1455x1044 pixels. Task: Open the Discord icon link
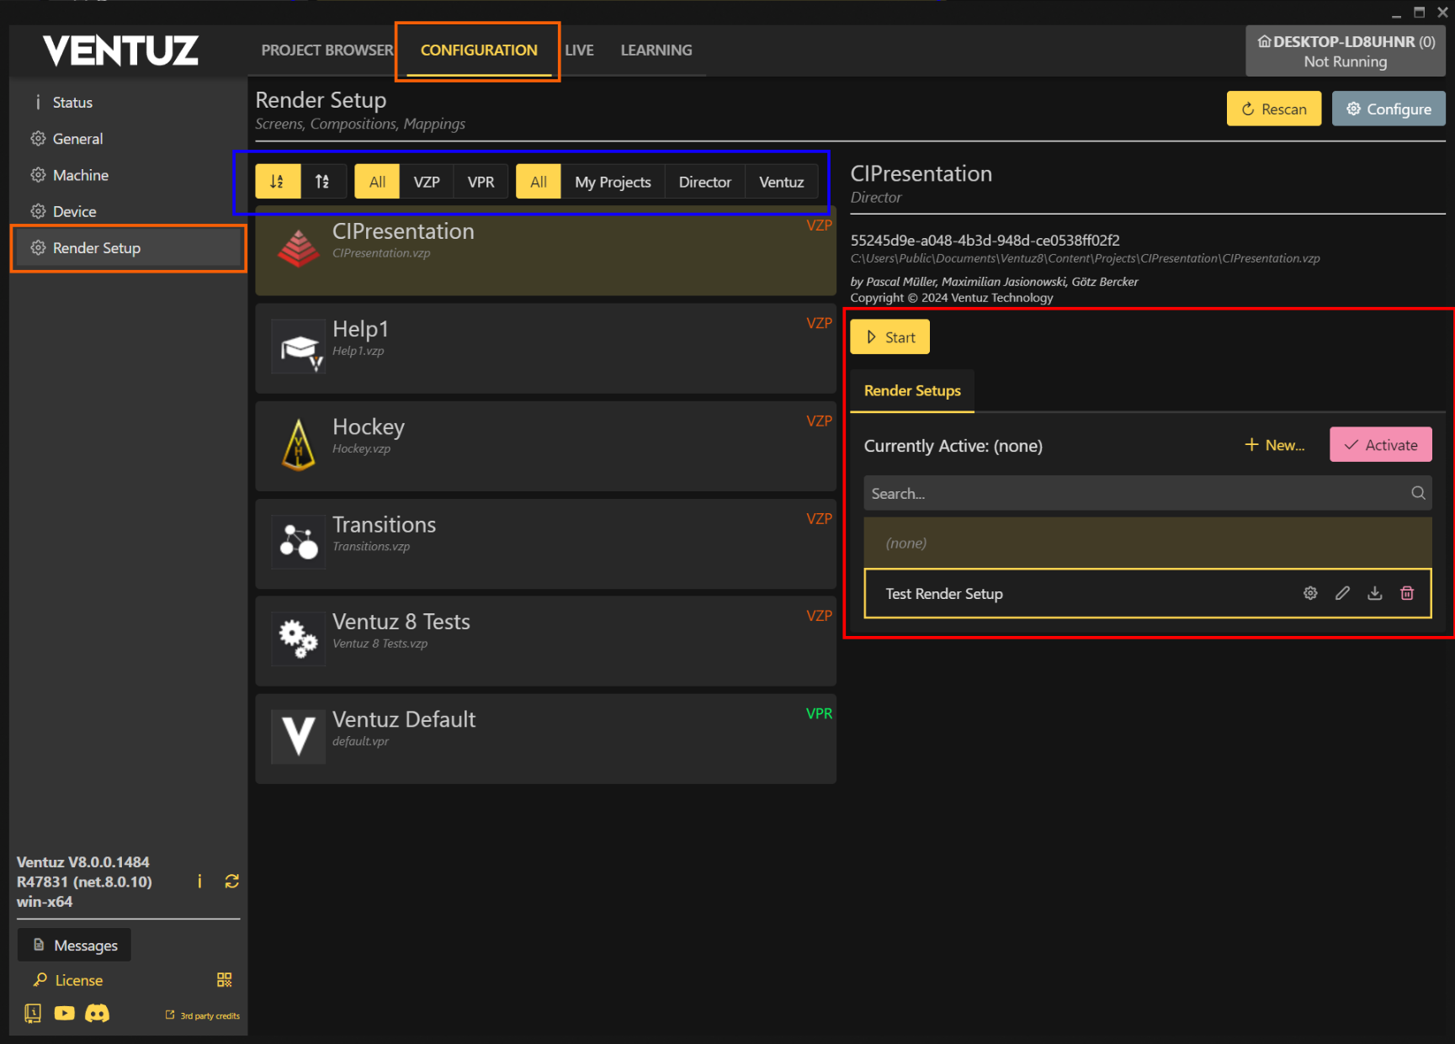pyautogui.click(x=98, y=1013)
